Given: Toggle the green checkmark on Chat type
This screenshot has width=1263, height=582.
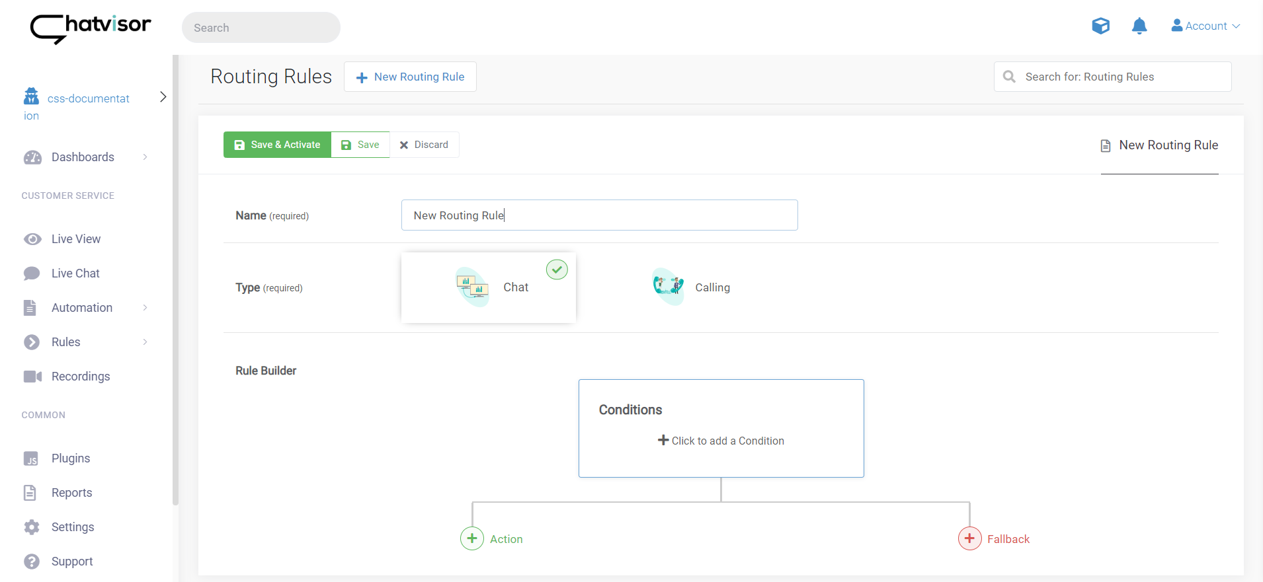Looking at the screenshot, I should [x=557, y=270].
